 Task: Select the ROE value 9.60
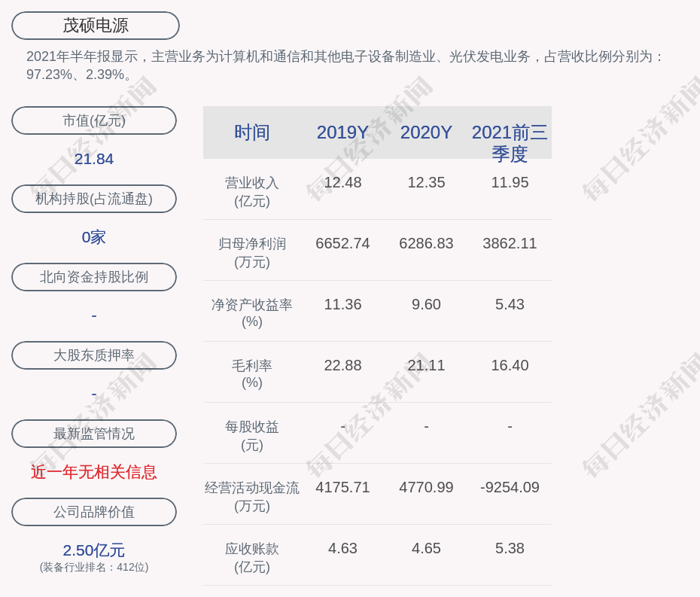[x=426, y=304]
